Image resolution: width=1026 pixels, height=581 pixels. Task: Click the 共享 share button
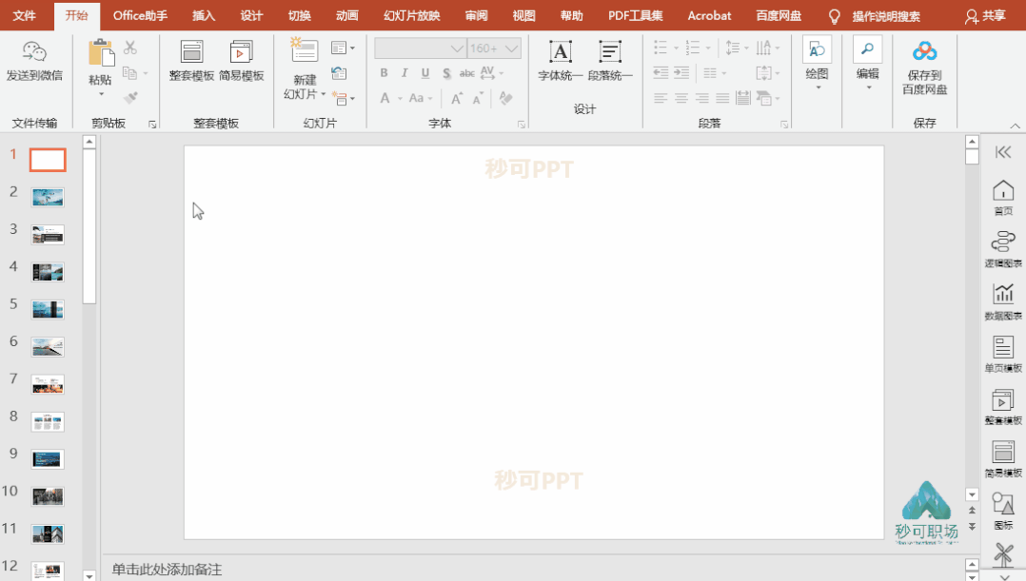(985, 15)
